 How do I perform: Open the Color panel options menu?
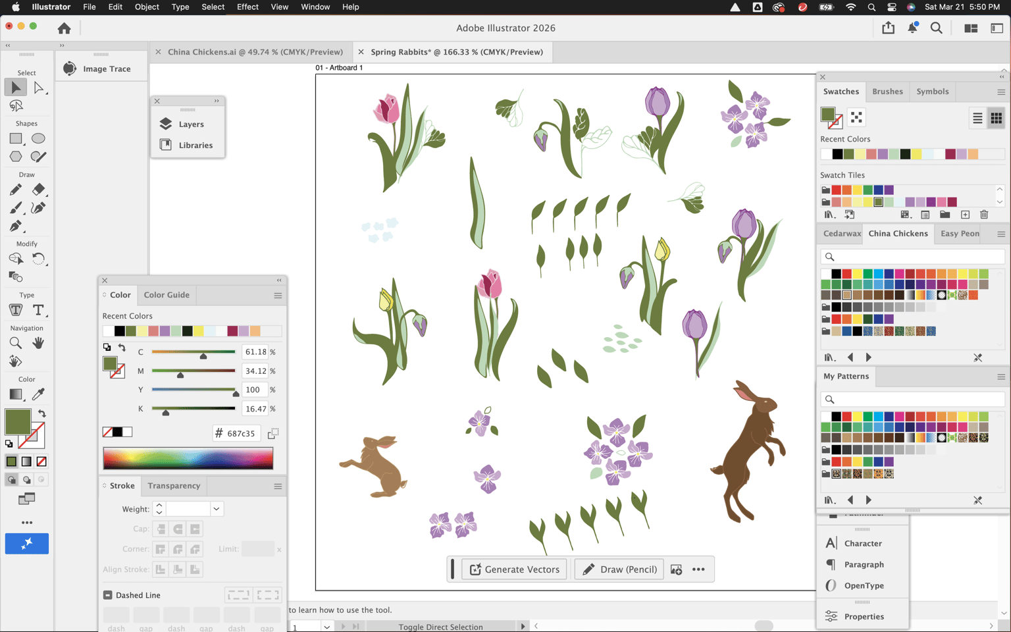(x=278, y=296)
